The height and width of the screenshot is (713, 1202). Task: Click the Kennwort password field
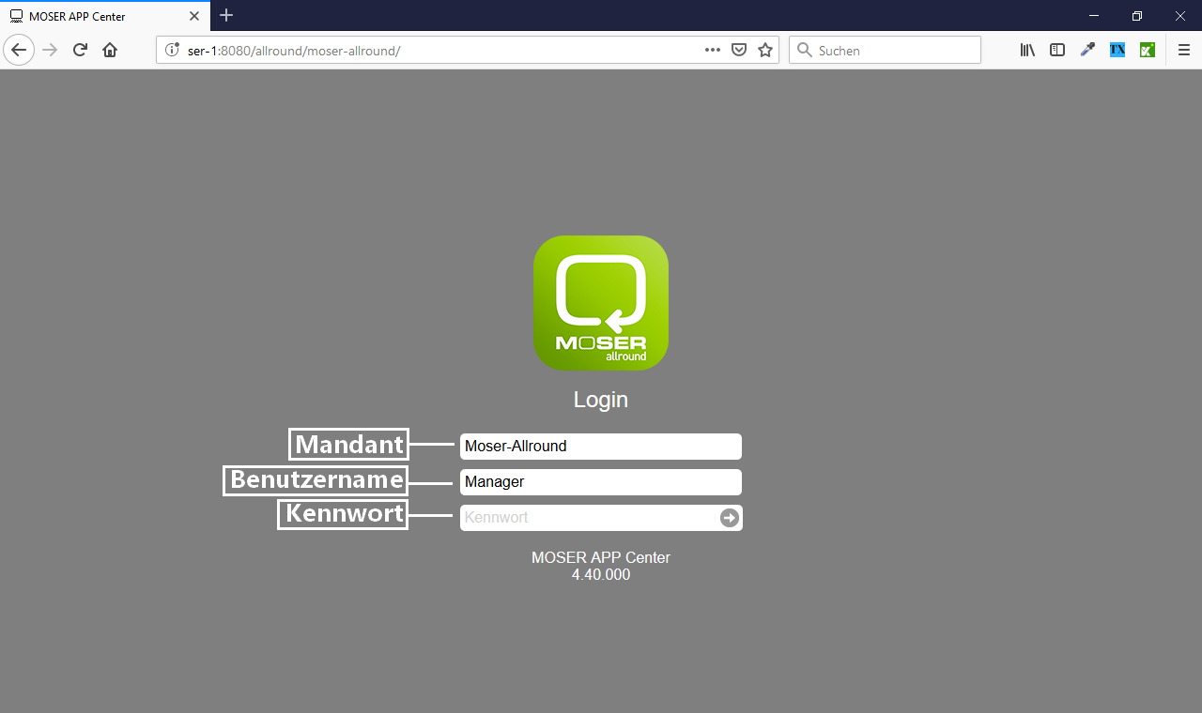click(587, 518)
